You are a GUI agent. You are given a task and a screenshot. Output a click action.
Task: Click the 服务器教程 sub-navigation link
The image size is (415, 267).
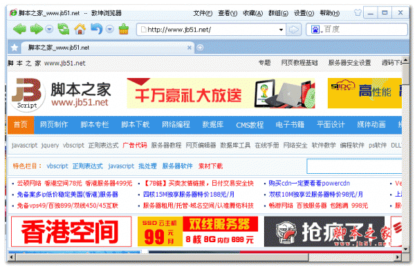coord(166,146)
